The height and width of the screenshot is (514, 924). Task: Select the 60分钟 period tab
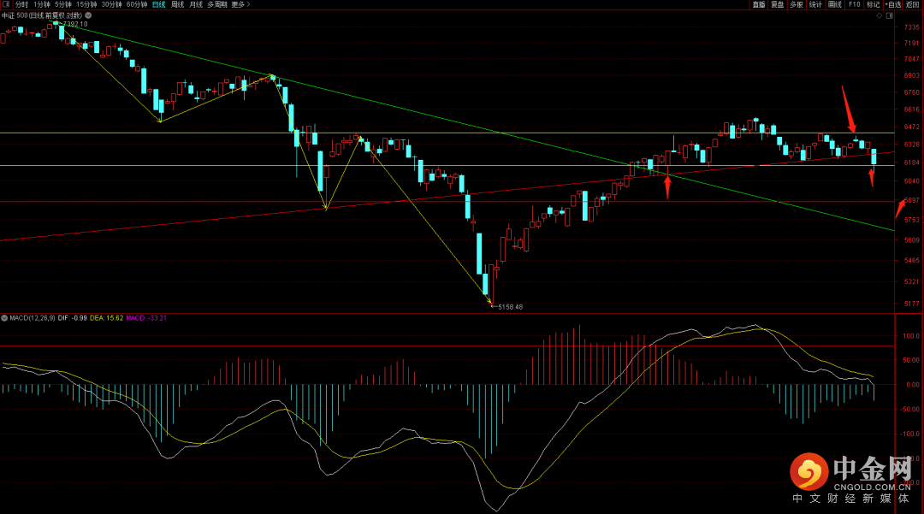click(137, 4)
